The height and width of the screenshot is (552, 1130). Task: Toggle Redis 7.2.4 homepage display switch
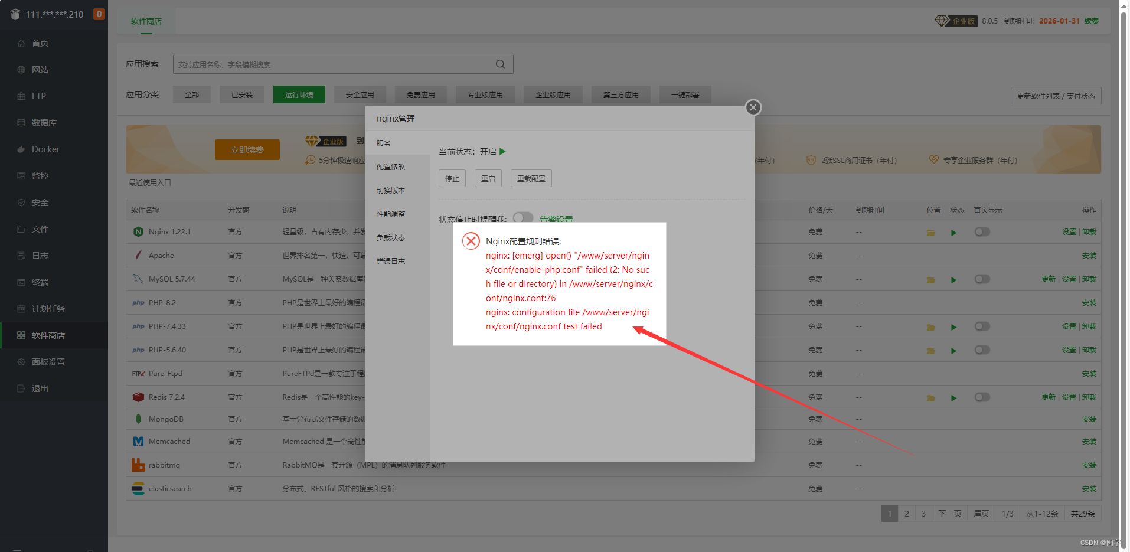[x=982, y=397]
